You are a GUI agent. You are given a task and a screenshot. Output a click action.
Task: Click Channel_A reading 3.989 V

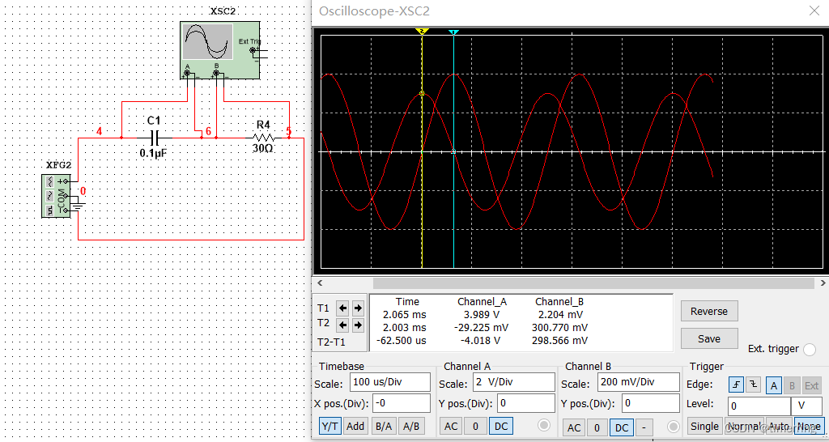[482, 315]
